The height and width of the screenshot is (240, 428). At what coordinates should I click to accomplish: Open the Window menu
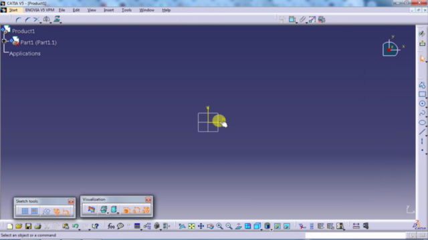click(147, 10)
